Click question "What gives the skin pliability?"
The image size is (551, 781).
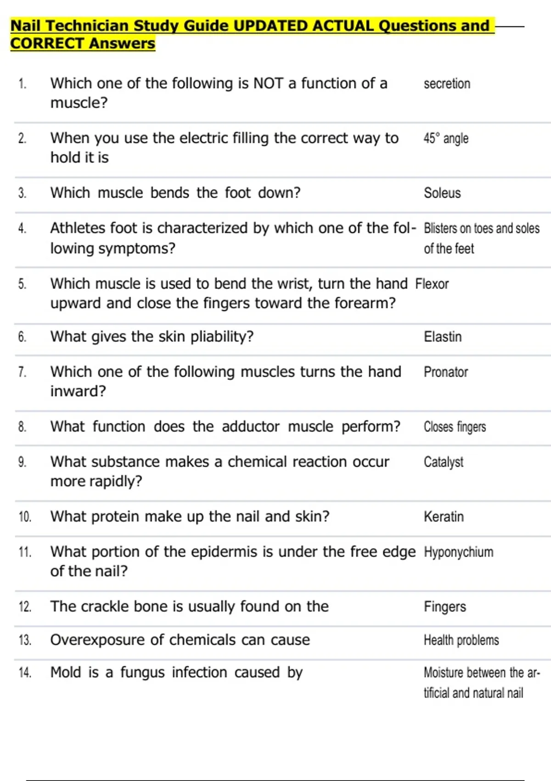coord(152,337)
